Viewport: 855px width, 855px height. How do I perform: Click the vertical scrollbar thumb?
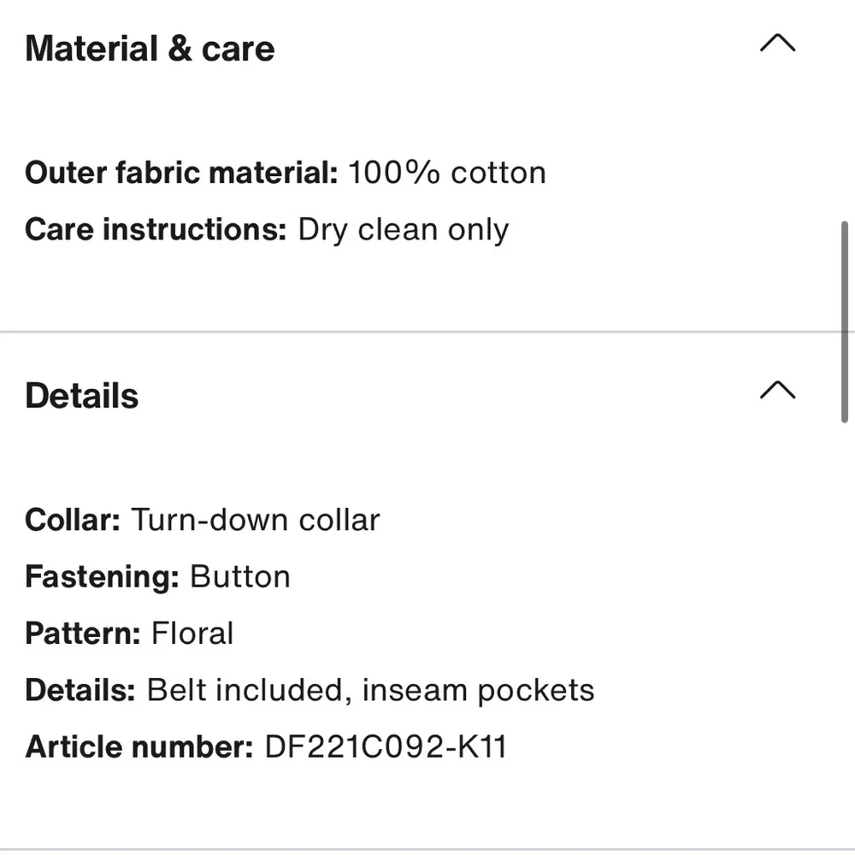tap(846, 321)
